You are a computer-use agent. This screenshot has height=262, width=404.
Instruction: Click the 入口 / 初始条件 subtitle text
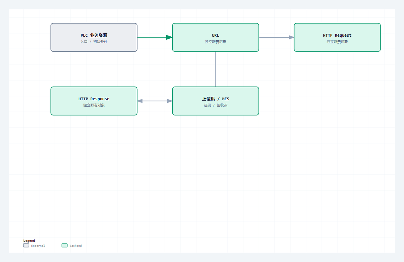(x=94, y=42)
